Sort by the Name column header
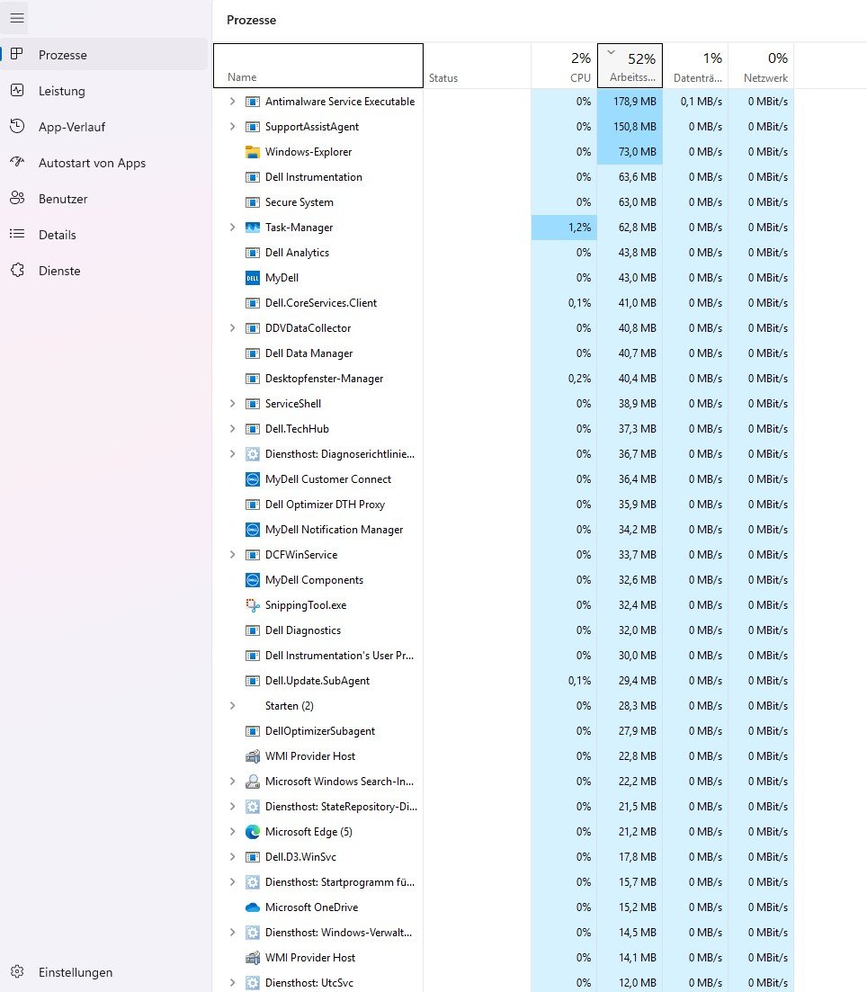 (x=318, y=65)
